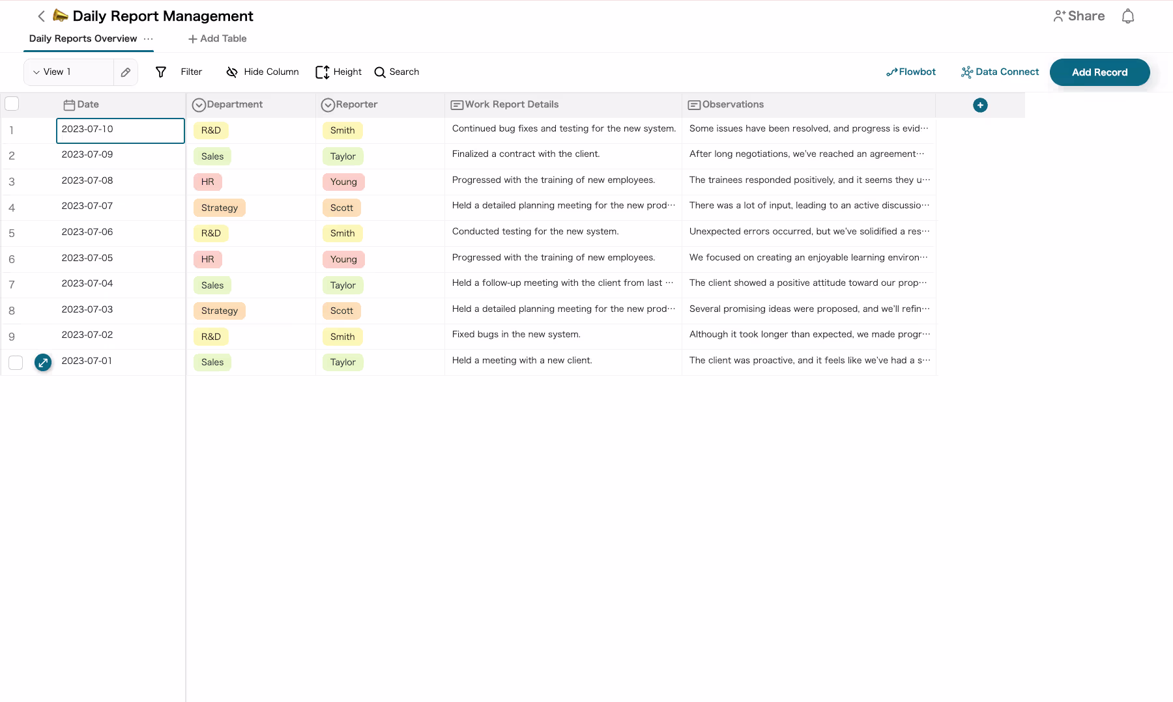
Task: Check the checkbox on the 2023-07-01 row
Action: click(x=16, y=363)
